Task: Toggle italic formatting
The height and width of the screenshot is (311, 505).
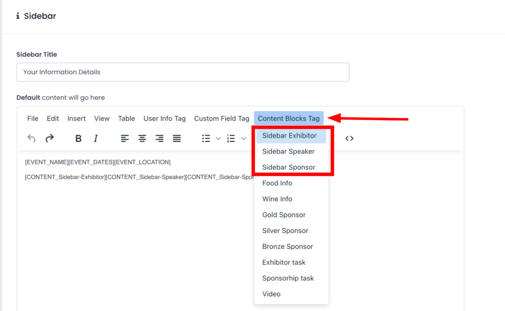Action: pos(96,139)
